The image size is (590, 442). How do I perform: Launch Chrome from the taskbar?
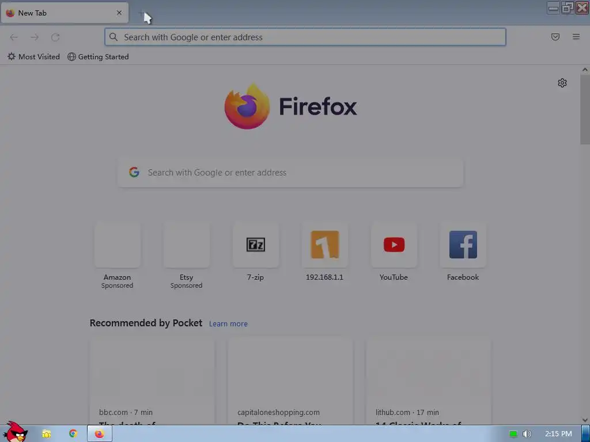coord(73,434)
